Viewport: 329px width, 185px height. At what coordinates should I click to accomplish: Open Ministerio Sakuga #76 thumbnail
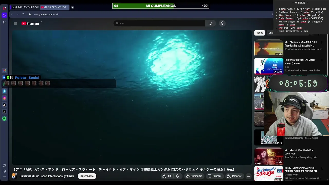(269, 174)
